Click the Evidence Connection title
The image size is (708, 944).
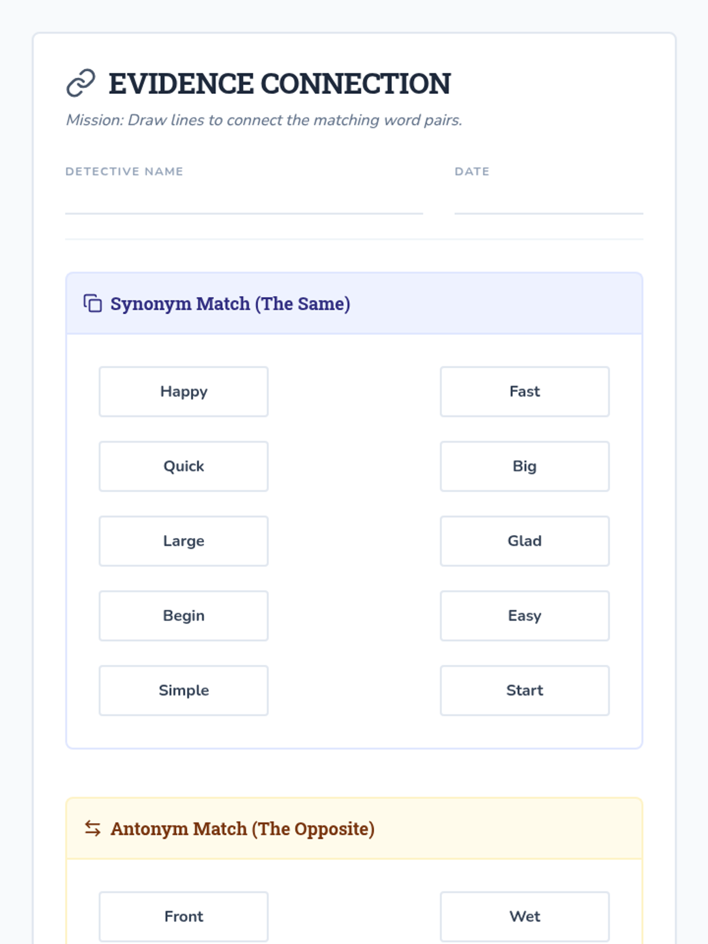point(280,84)
